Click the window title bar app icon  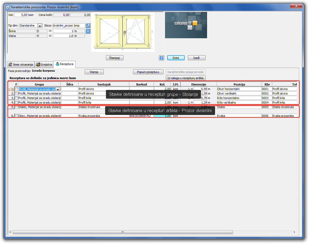pos(8,7)
